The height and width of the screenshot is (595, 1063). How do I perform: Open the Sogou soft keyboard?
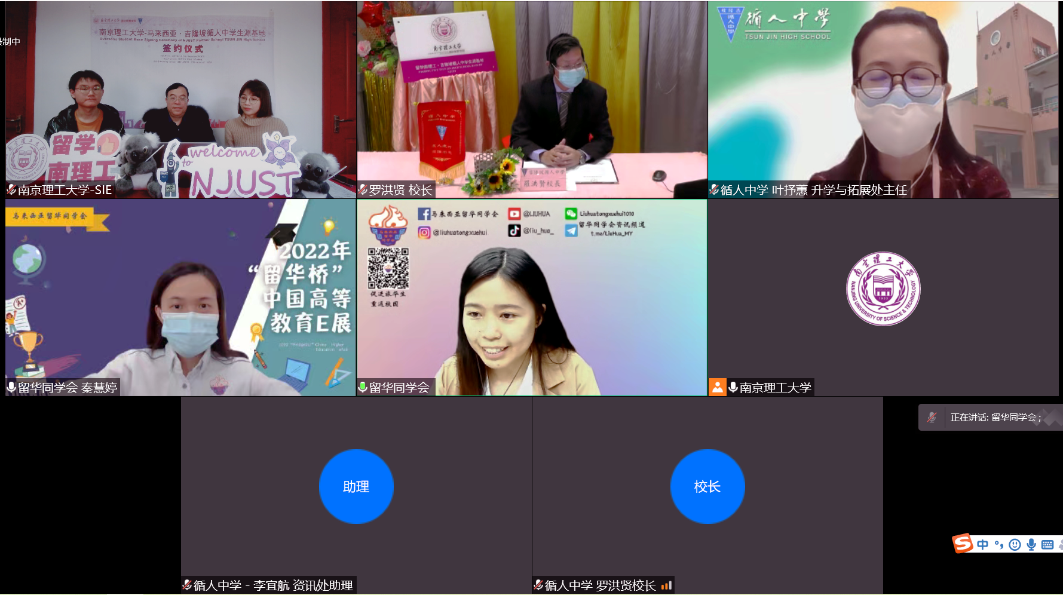[x=1047, y=544]
